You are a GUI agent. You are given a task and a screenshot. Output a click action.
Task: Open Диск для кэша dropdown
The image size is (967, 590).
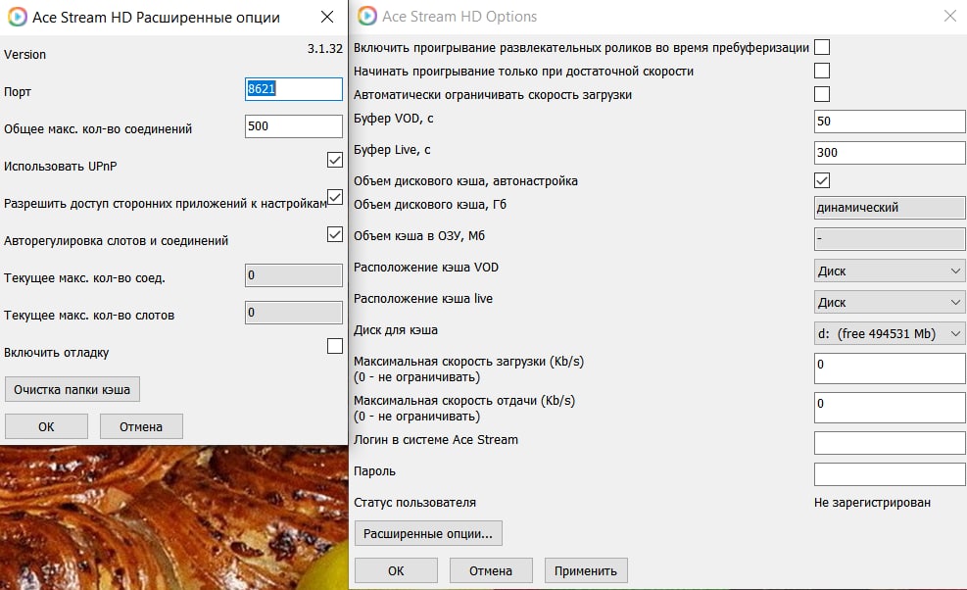[x=890, y=333]
